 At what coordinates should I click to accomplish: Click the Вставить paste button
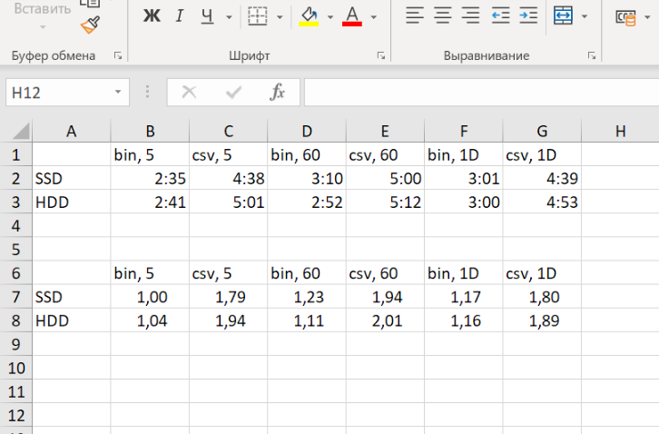43,9
